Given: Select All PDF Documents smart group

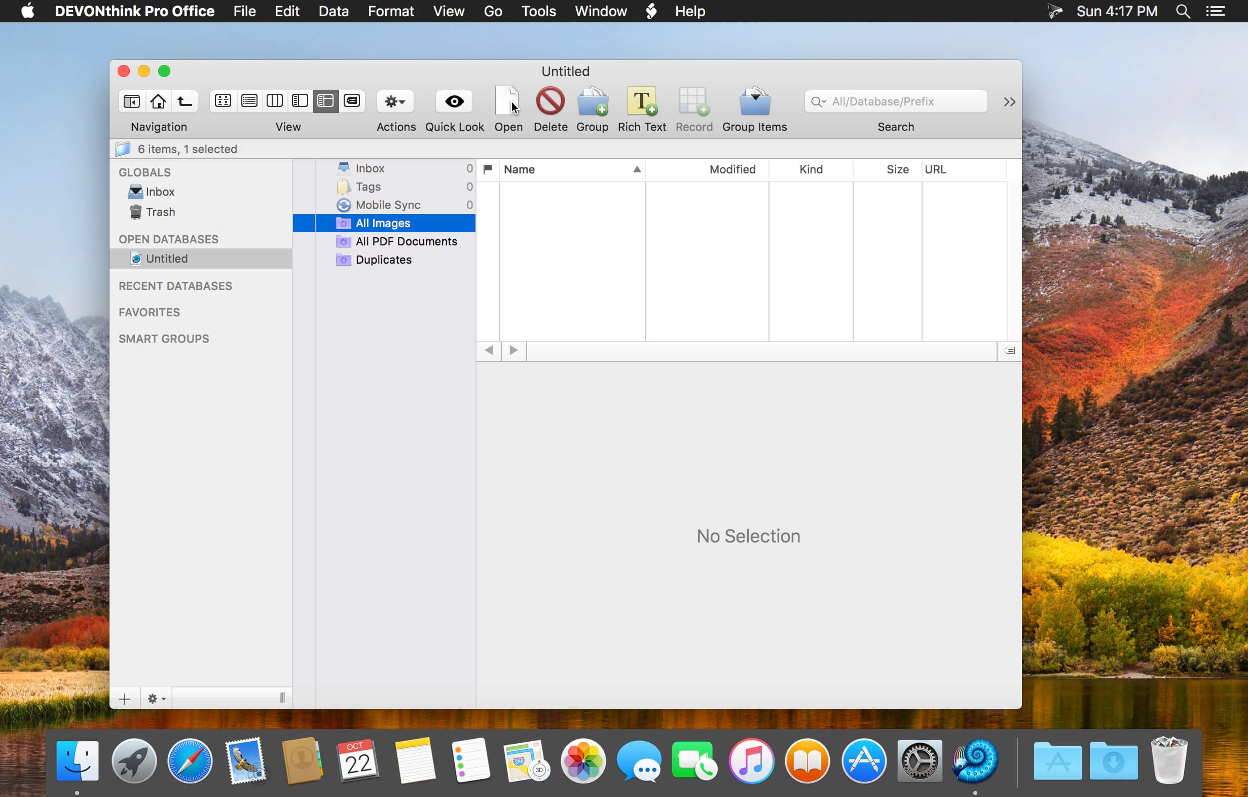Looking at the screenshot, I should (406, 241).
